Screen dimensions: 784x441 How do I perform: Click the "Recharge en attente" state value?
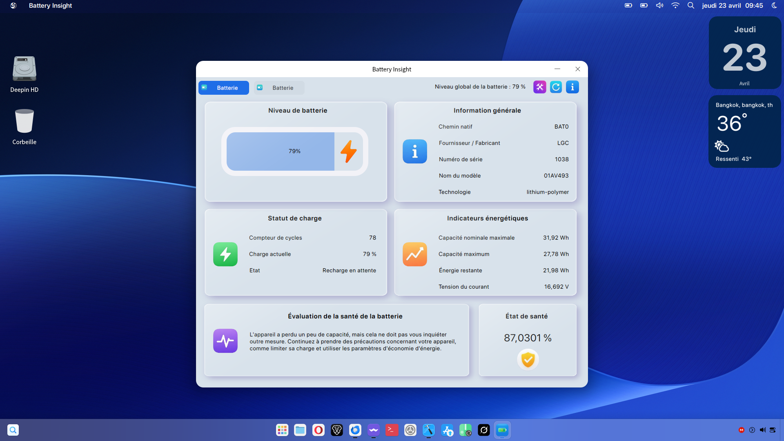click(x=349, y=271)
